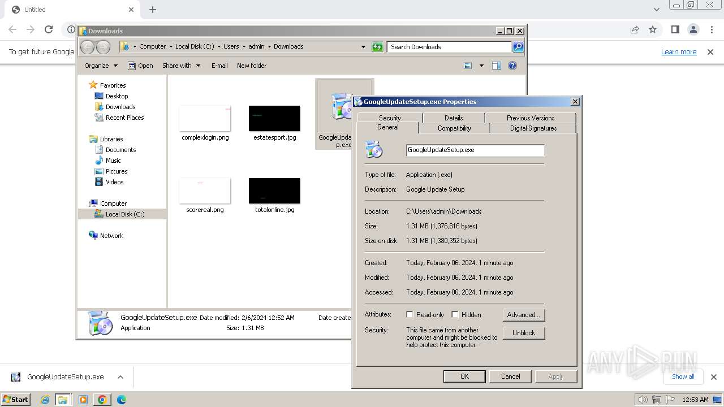Click the Search Downloads input field
This screenshot has height=407, width=724.
click(x=450, y=47)
